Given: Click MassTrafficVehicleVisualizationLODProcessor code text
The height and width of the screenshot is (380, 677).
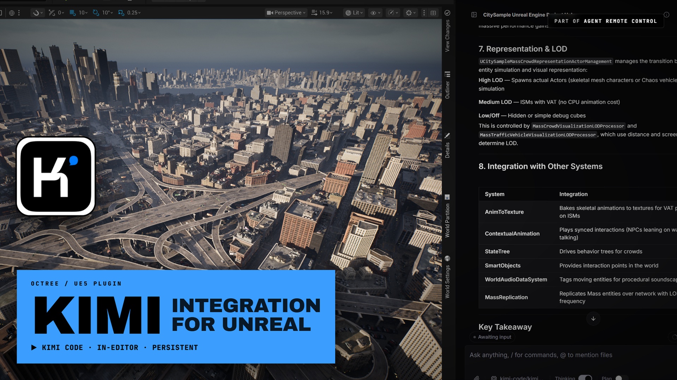Looking at the screenshot, I should (x=537, y=135).
